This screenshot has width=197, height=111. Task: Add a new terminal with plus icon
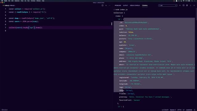180,6
